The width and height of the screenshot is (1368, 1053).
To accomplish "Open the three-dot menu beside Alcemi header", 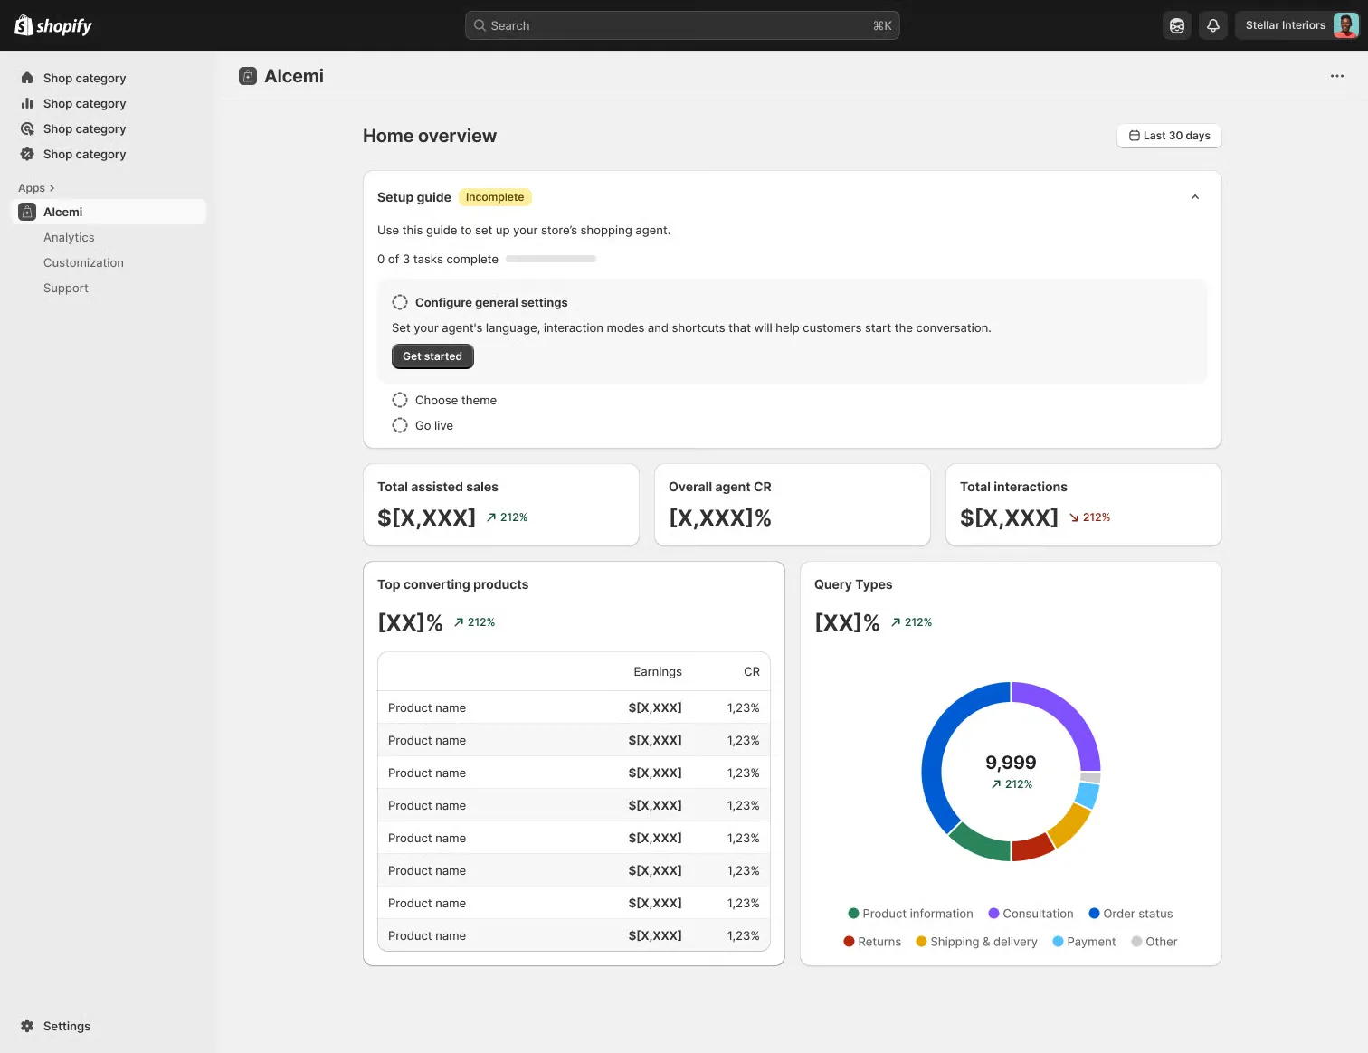I will [x=1337, y=76].
